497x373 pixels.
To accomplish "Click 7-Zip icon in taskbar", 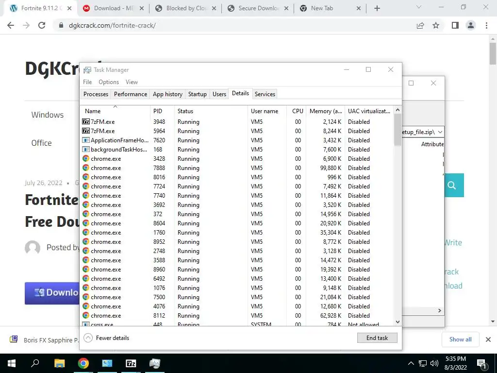I will click(x=131, y=363).
